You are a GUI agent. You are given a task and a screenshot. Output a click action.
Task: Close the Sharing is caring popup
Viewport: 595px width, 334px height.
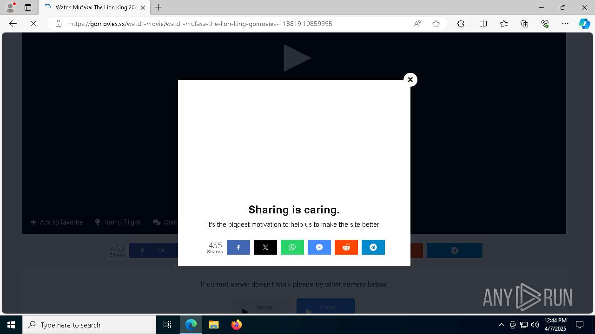pyautogui.click(x=410, y=80)
